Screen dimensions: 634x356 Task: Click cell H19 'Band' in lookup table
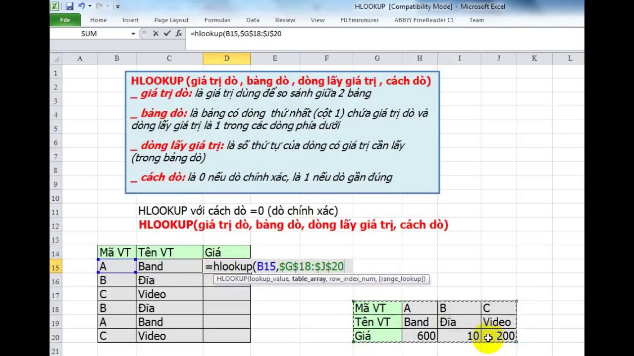tap(420, 322)
